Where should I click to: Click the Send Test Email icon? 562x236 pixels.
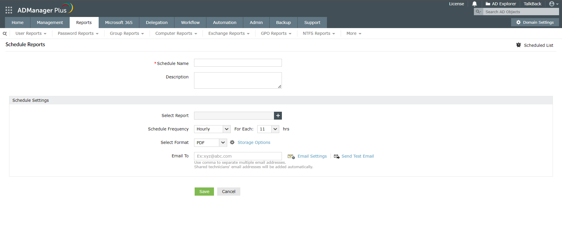tap(337, 156)
